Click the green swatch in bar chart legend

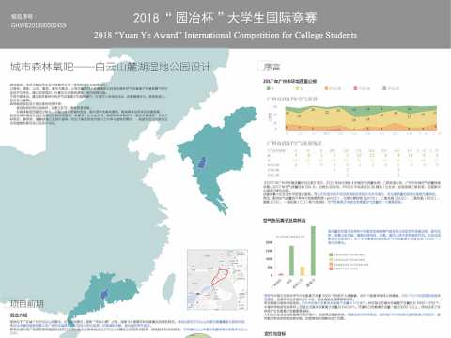(x=331, y=254)
